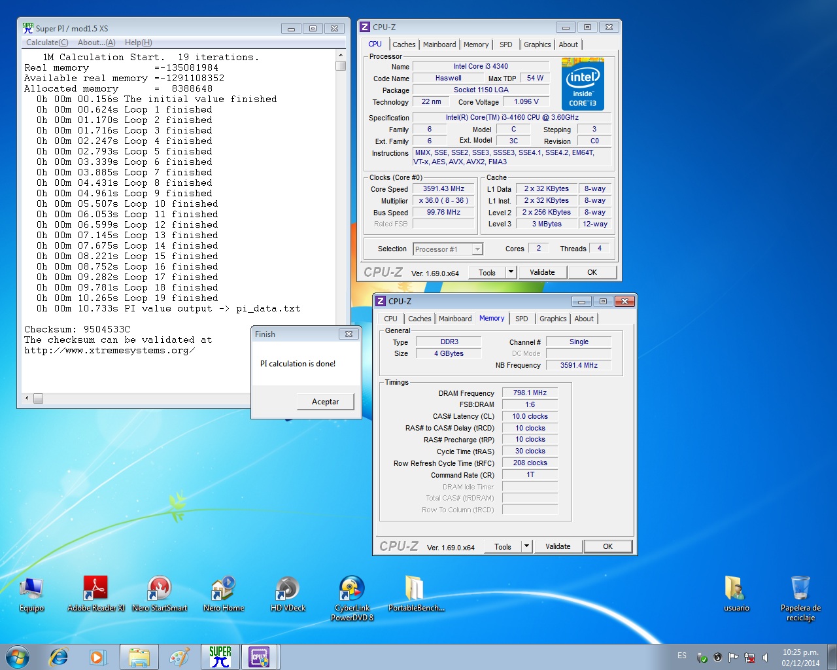Click the volume speaker tray icon
This screenshot has width=837, height=670.
[x=765, y=657]
